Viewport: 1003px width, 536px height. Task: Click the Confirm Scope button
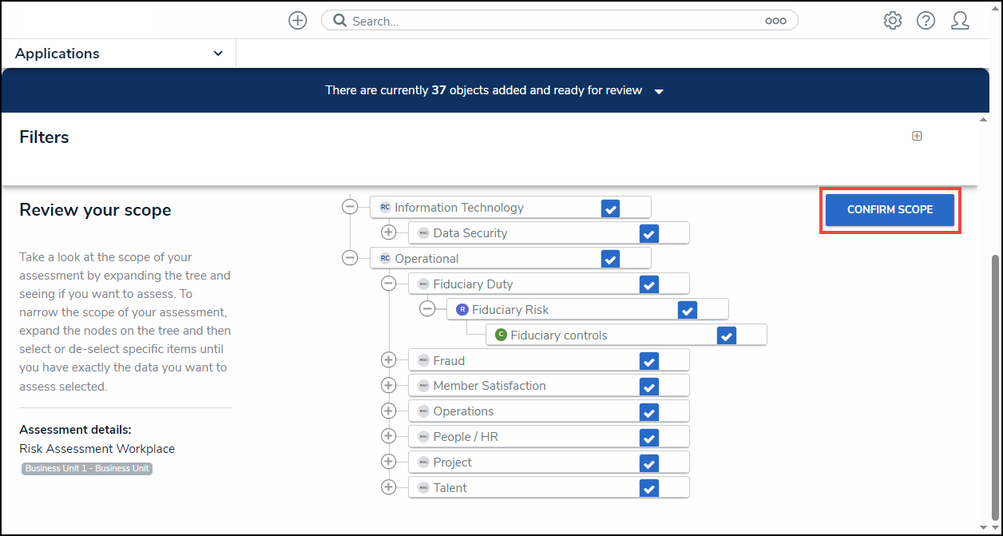890,210
